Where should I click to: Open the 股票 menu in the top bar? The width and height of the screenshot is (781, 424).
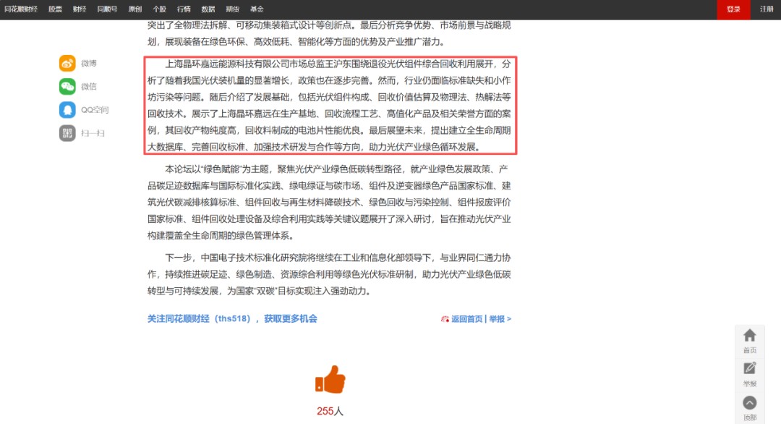click(x=55, y=9)
